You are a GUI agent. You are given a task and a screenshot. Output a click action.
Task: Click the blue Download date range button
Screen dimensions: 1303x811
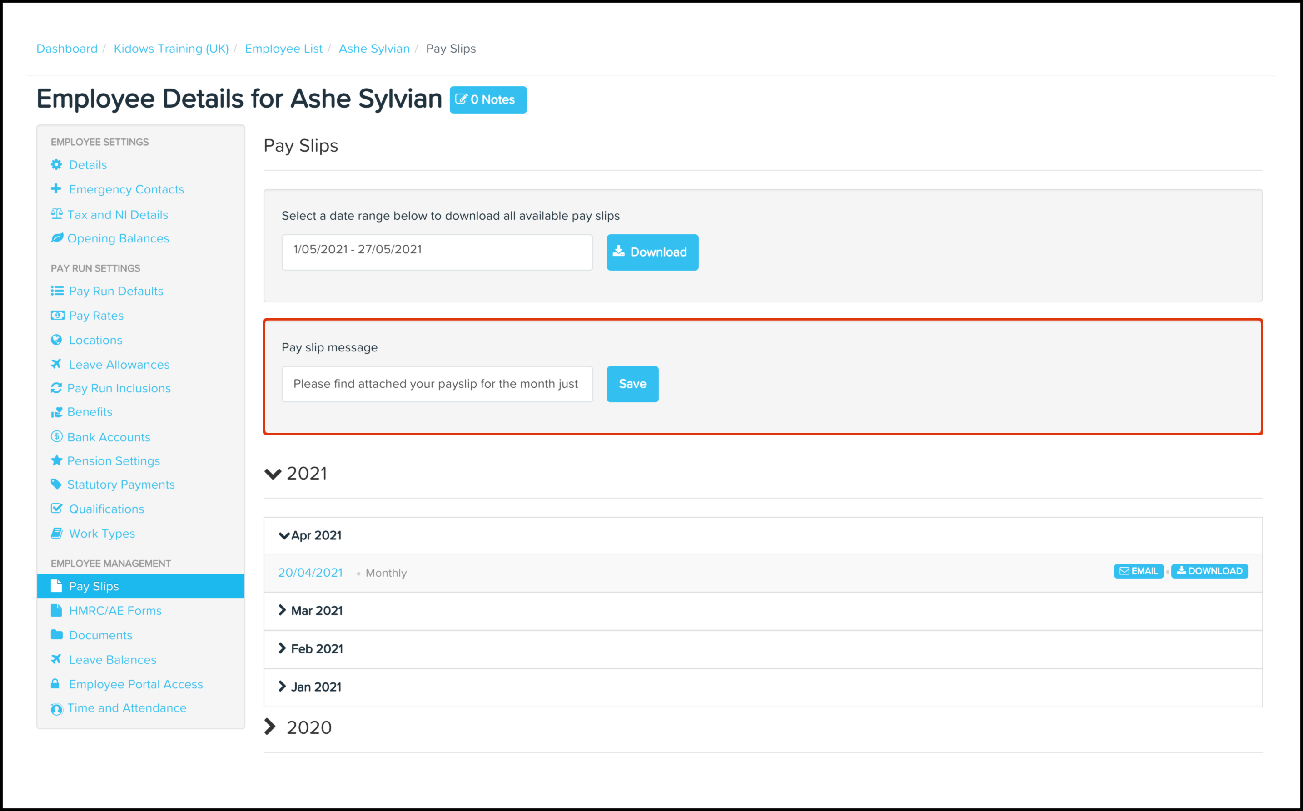tap(652, 252)
